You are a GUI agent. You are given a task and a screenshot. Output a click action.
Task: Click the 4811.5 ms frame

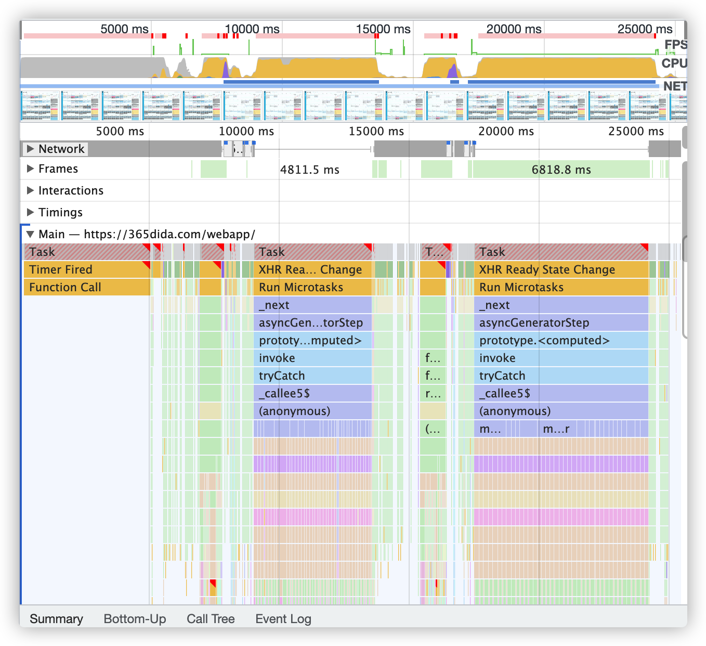[310, 170]
